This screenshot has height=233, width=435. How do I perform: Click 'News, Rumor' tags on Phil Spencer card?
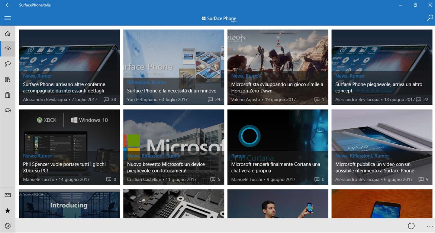(37, 156)
